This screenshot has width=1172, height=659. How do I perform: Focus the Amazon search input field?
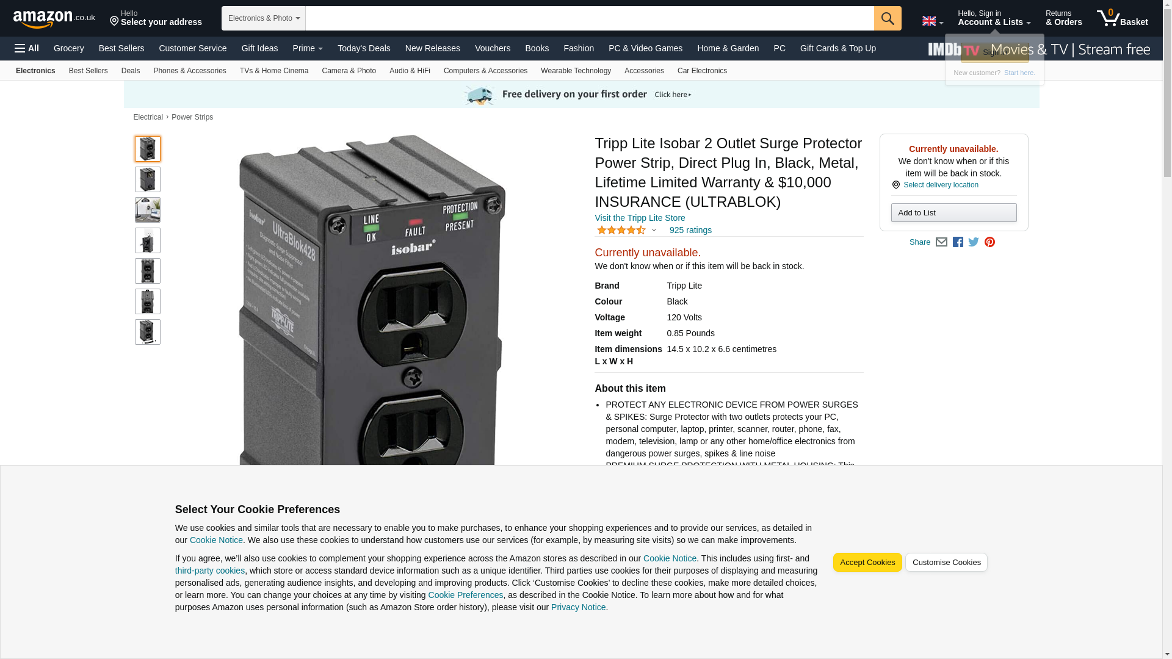590,18
